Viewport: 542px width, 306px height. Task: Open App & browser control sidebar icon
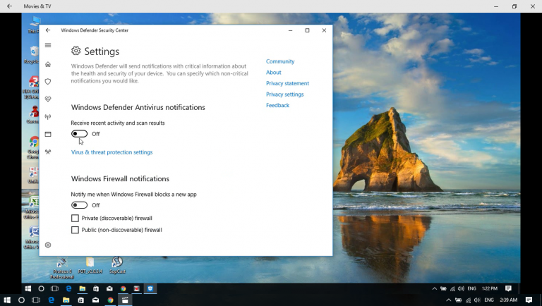(48, 134)
